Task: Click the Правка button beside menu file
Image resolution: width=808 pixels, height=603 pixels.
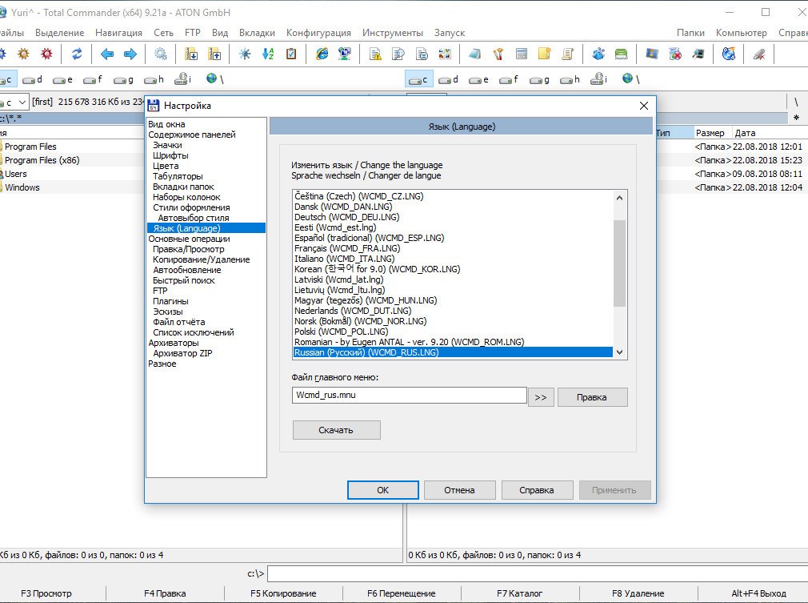Action: 592,397
